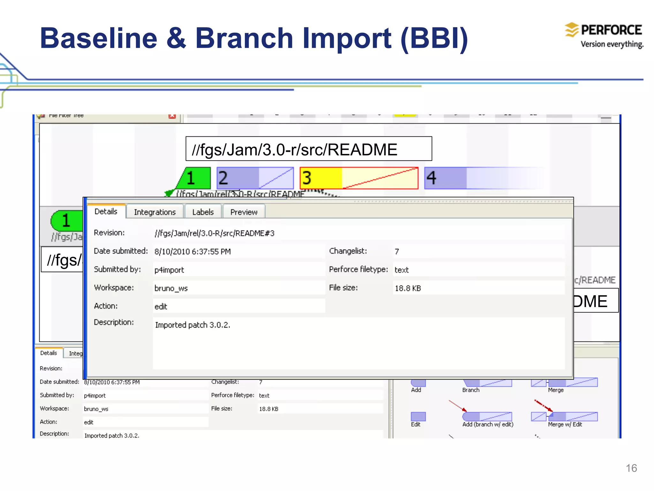Click background Workspace field bruno_ws
Viewport: 654px width, 491px height.
(146, 409)
